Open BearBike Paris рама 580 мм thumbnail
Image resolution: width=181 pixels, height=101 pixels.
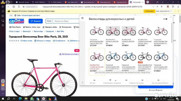click(x=113, y=31)
